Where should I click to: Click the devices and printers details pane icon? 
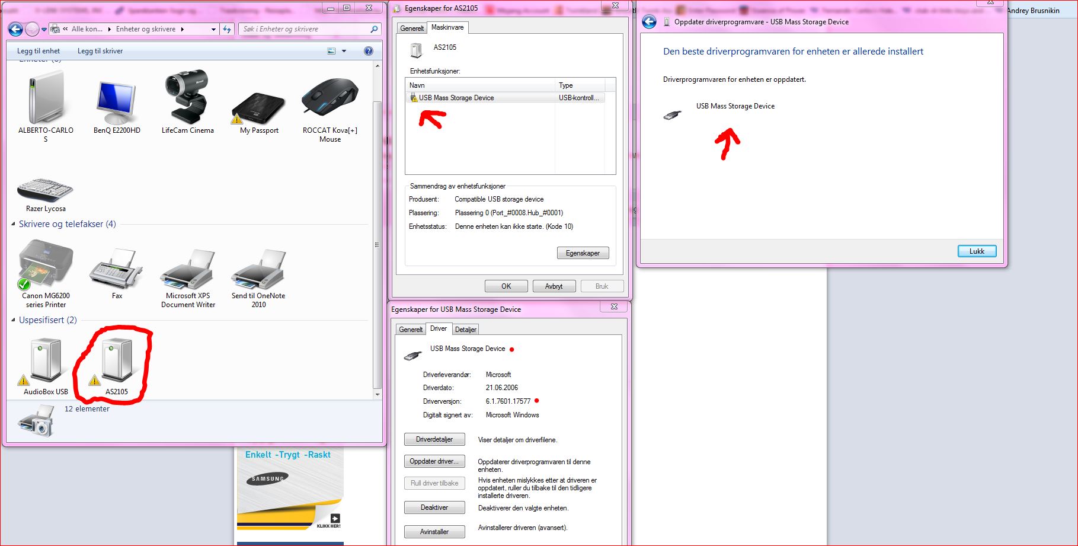coord(36,420)
